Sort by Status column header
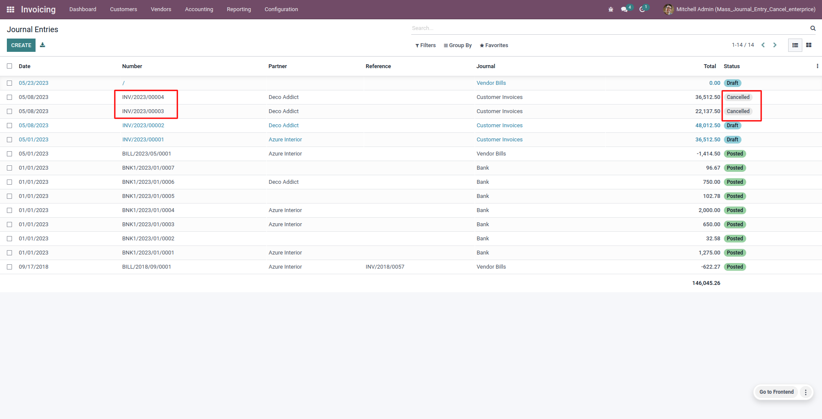822x419 pixels. pyautogui.click(x=732, y=66)
